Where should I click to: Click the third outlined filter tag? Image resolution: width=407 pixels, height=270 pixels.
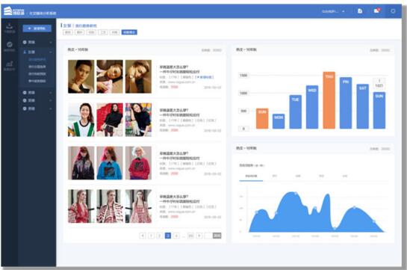point(91,32)
